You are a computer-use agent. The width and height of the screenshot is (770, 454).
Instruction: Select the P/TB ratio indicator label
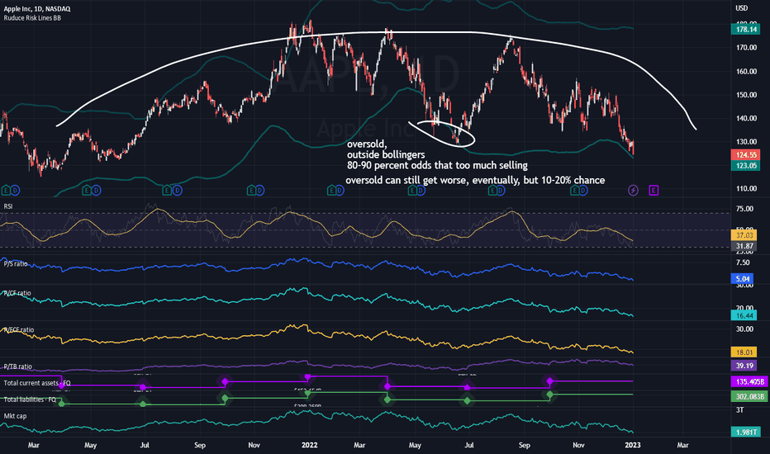[x=17, y=367]
